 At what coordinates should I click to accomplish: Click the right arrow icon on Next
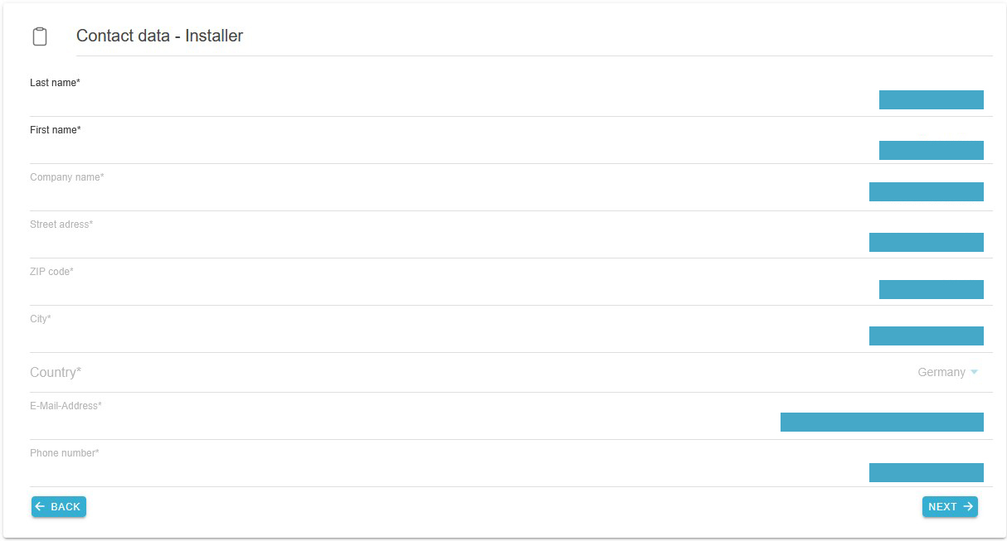[x=968, y=507]
